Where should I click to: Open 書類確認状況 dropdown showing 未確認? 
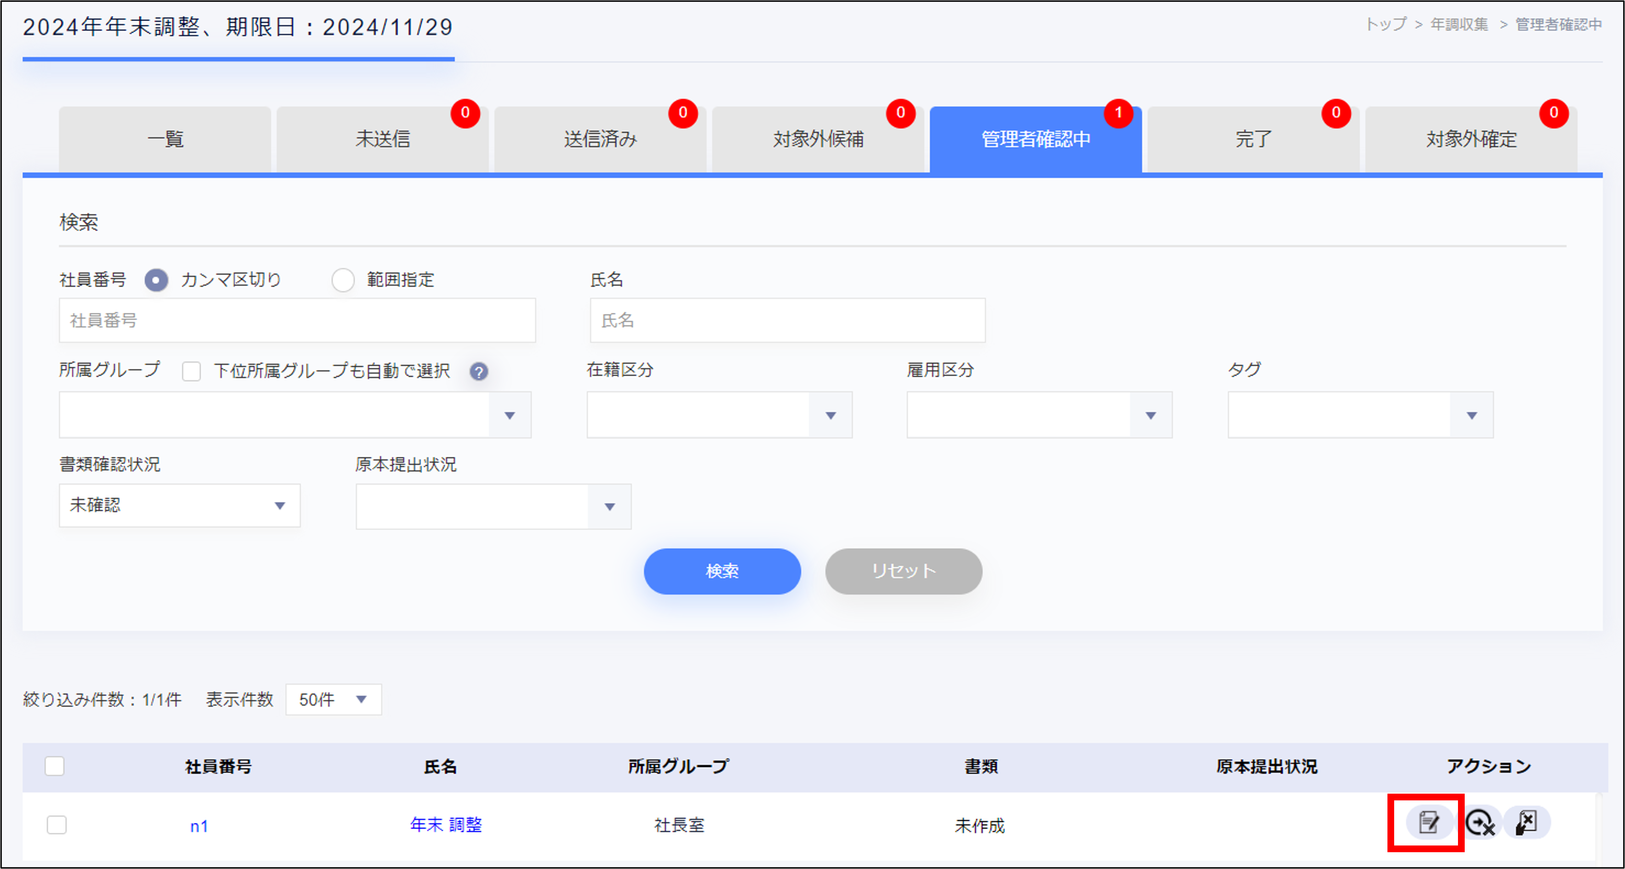[179, 505]
